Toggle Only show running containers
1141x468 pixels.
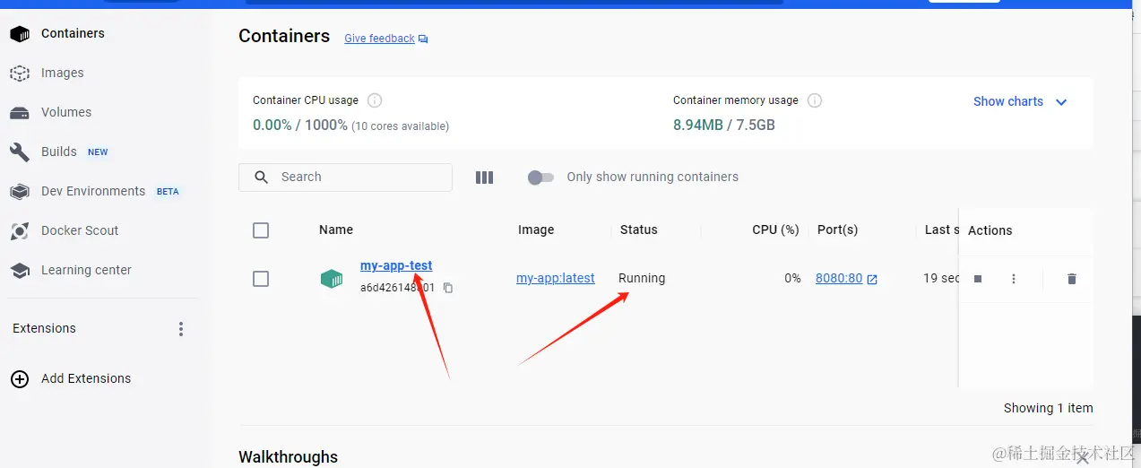[x=541, y=178]
